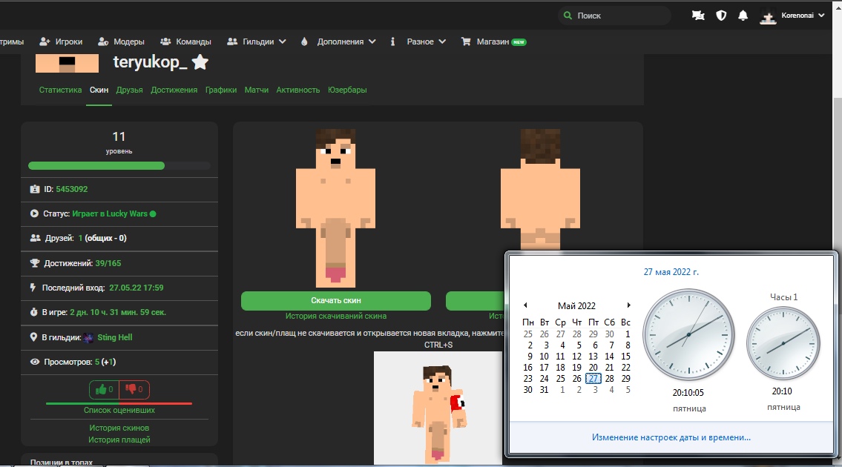
Task: Open the Разное dropdown menu
Action: [x=426, y=42]
